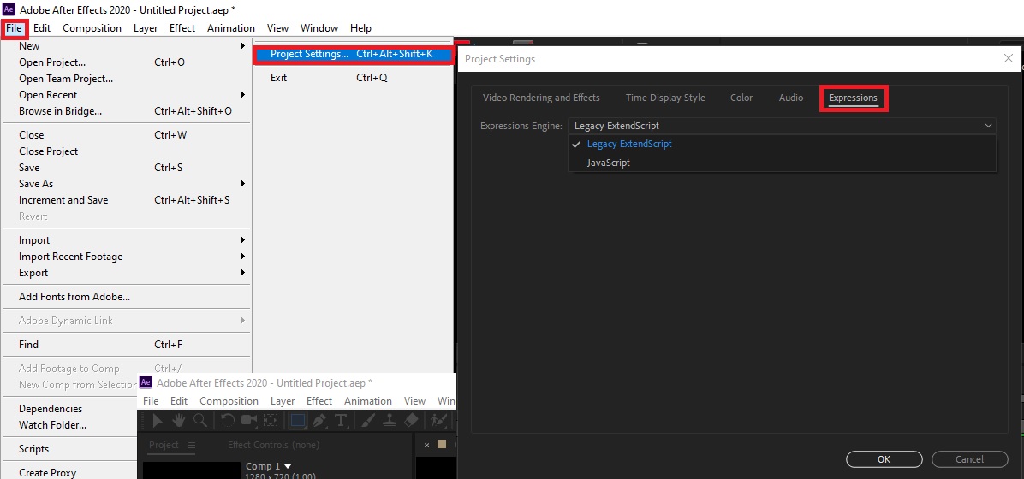Select the Clone Stamp tool

[388, 420]
